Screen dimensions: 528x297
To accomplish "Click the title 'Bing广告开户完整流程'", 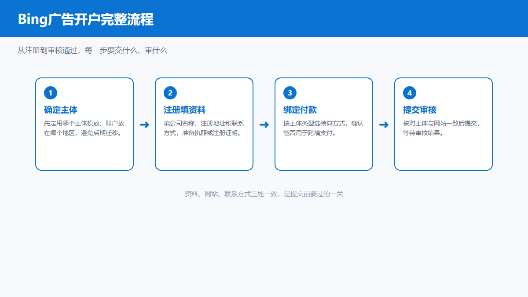I will tap(86, 19).
